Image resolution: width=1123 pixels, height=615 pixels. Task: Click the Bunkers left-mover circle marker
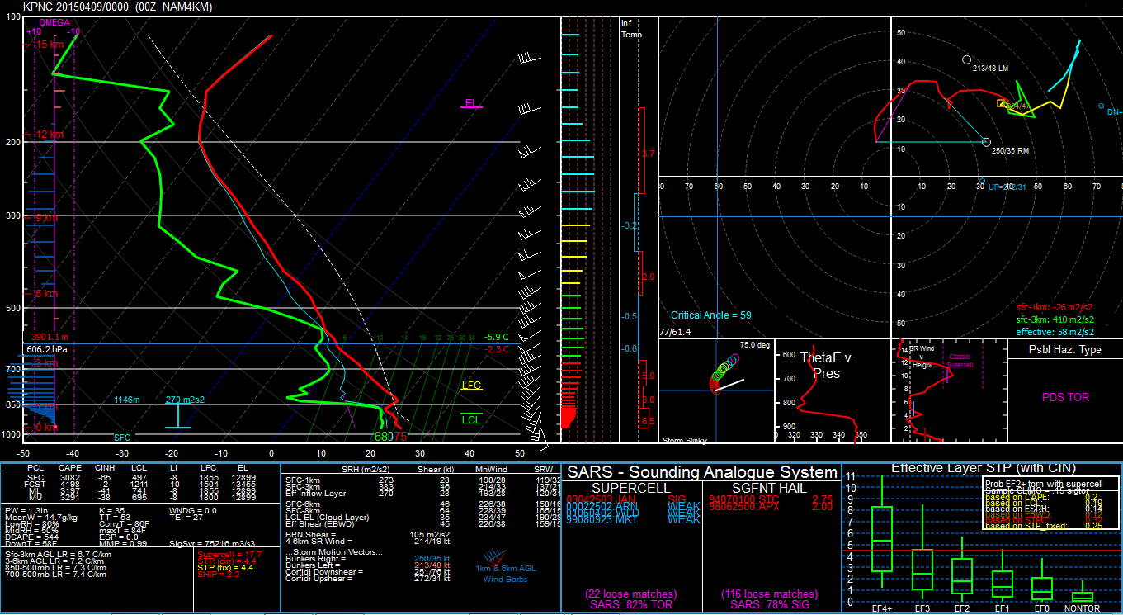click(967, 59)
